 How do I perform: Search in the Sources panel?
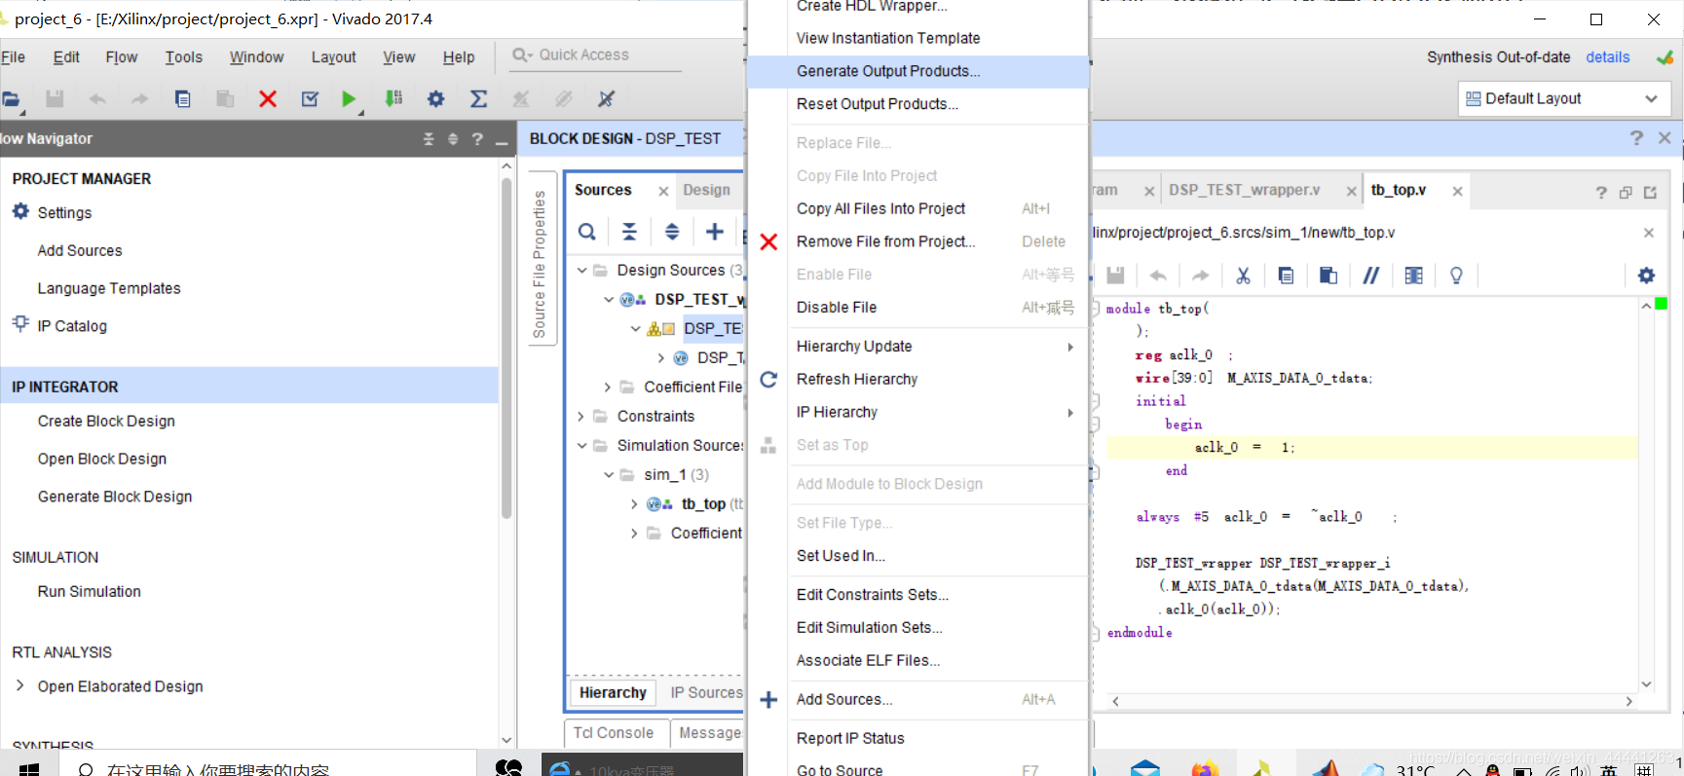586,232
